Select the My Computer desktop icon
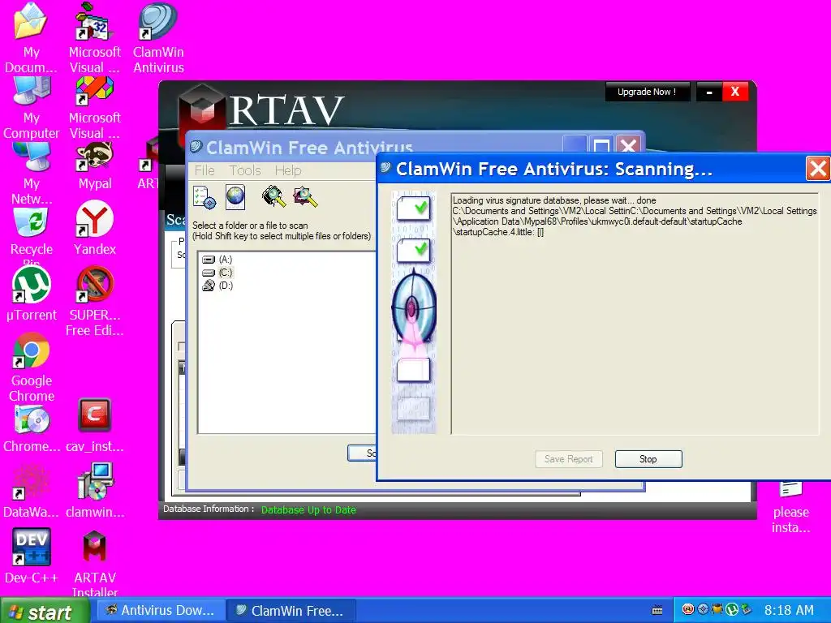831x623 pixels. [32, 91]
